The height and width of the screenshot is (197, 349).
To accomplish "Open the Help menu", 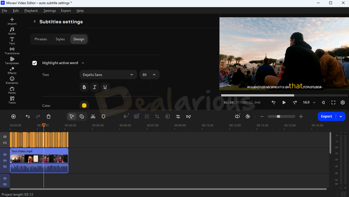I will [x=80, y=11].
